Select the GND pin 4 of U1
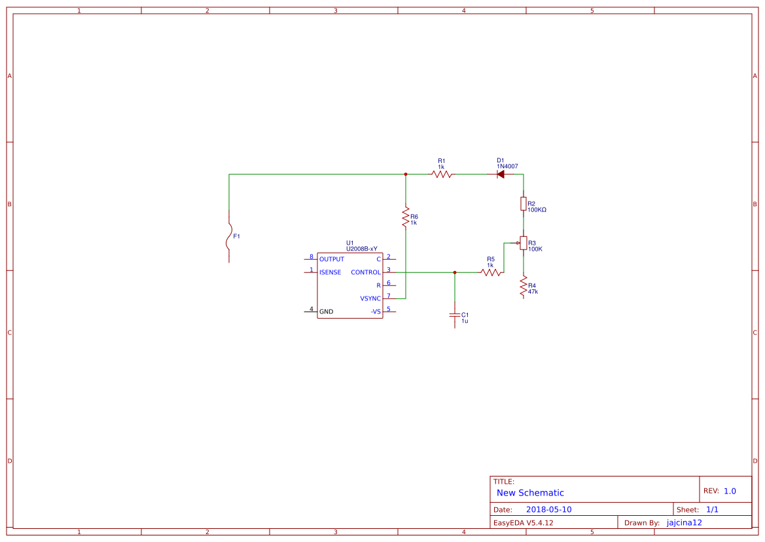 311,311
